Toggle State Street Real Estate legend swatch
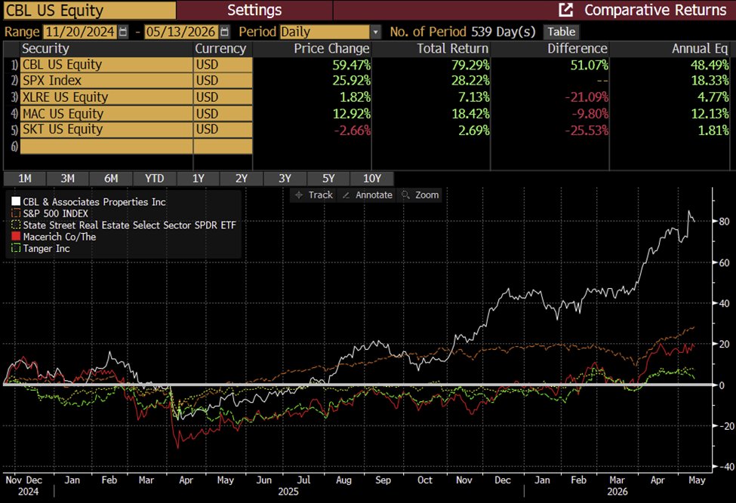 pyautogui.click(x=16, y=225)
